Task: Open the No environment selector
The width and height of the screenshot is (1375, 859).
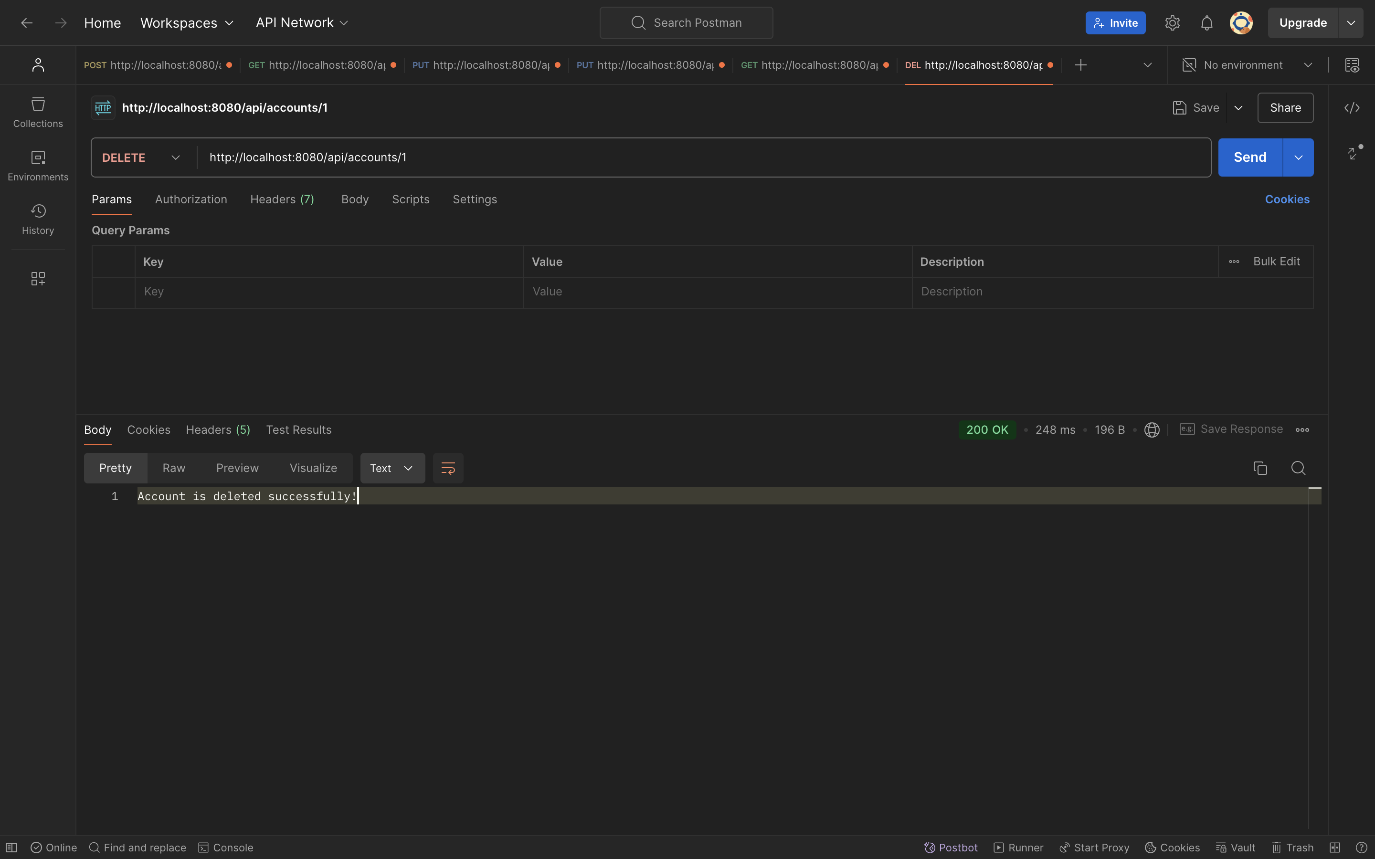Action: (x=1247, y=65)
